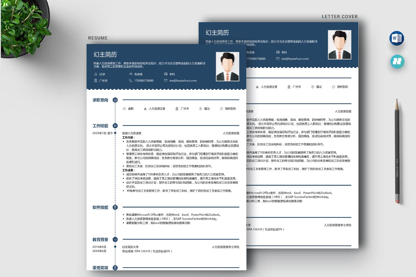This screenshot has height=277, width=416.
Task: Click the education icon beside 本科 in resume header
Action: (x=166, y=74)
